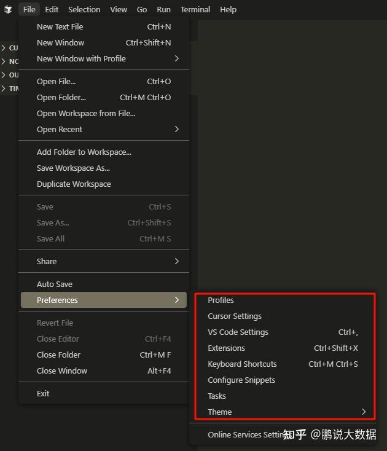Expand the first collapsed sidebar section chevron

pyautogui.click(x=4, y=48)
